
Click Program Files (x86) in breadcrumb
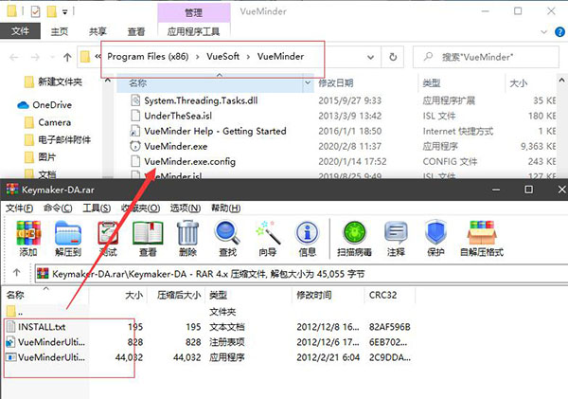pyautogui.click(x=148, y=57)
